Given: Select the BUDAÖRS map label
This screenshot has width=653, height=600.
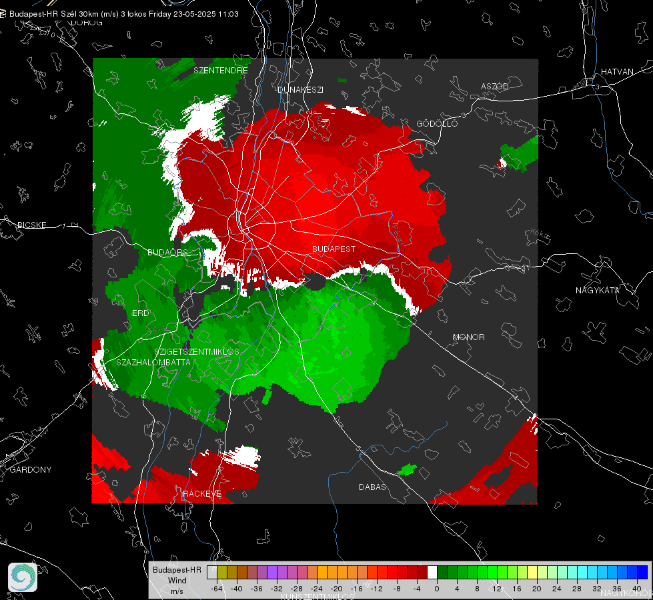Looking at the screenshot, I should (x=167, y=252).
